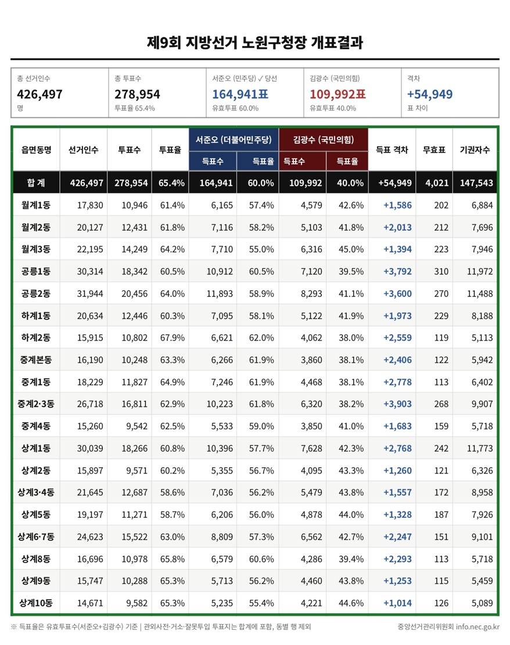Click total votes 278,954 in summary box
This screenshot has height=645, width=510.
click(137, 94)
